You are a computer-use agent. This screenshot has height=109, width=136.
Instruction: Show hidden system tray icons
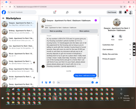click(x=119, y=98)
